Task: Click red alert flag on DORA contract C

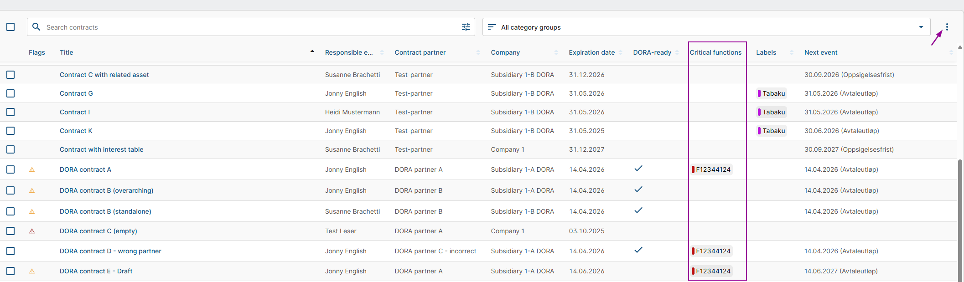Action: point(32,231)
